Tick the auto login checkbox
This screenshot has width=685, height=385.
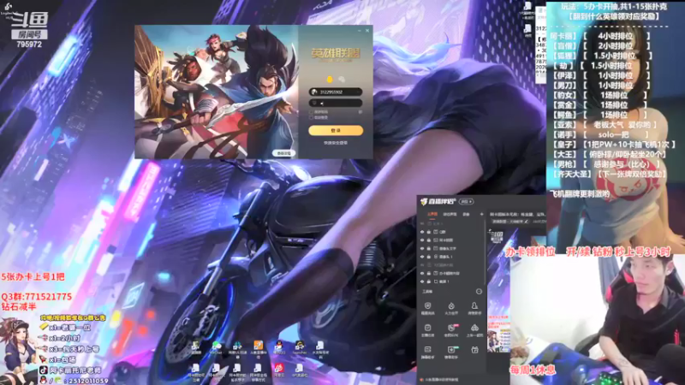coord(311,118)
